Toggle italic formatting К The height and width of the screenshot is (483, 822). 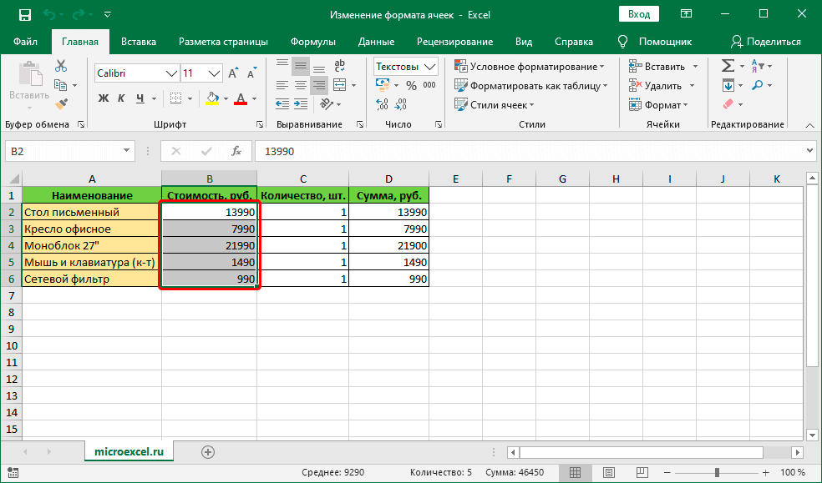(120, 98)
